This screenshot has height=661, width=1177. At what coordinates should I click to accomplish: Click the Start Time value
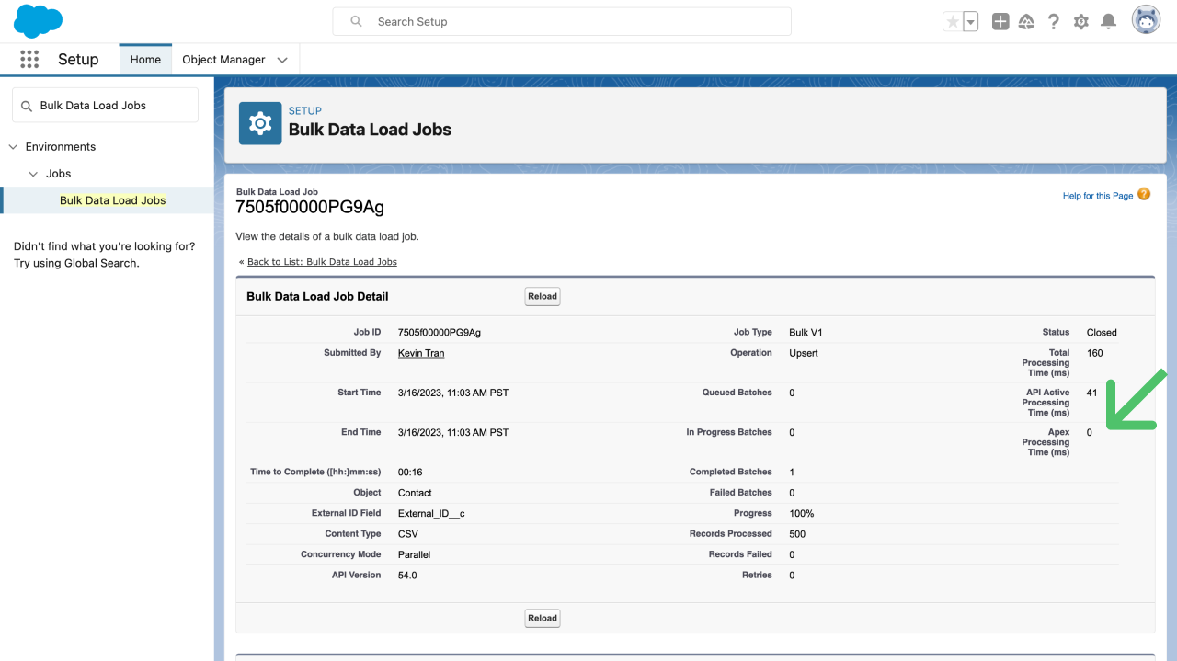pos(453,393)
